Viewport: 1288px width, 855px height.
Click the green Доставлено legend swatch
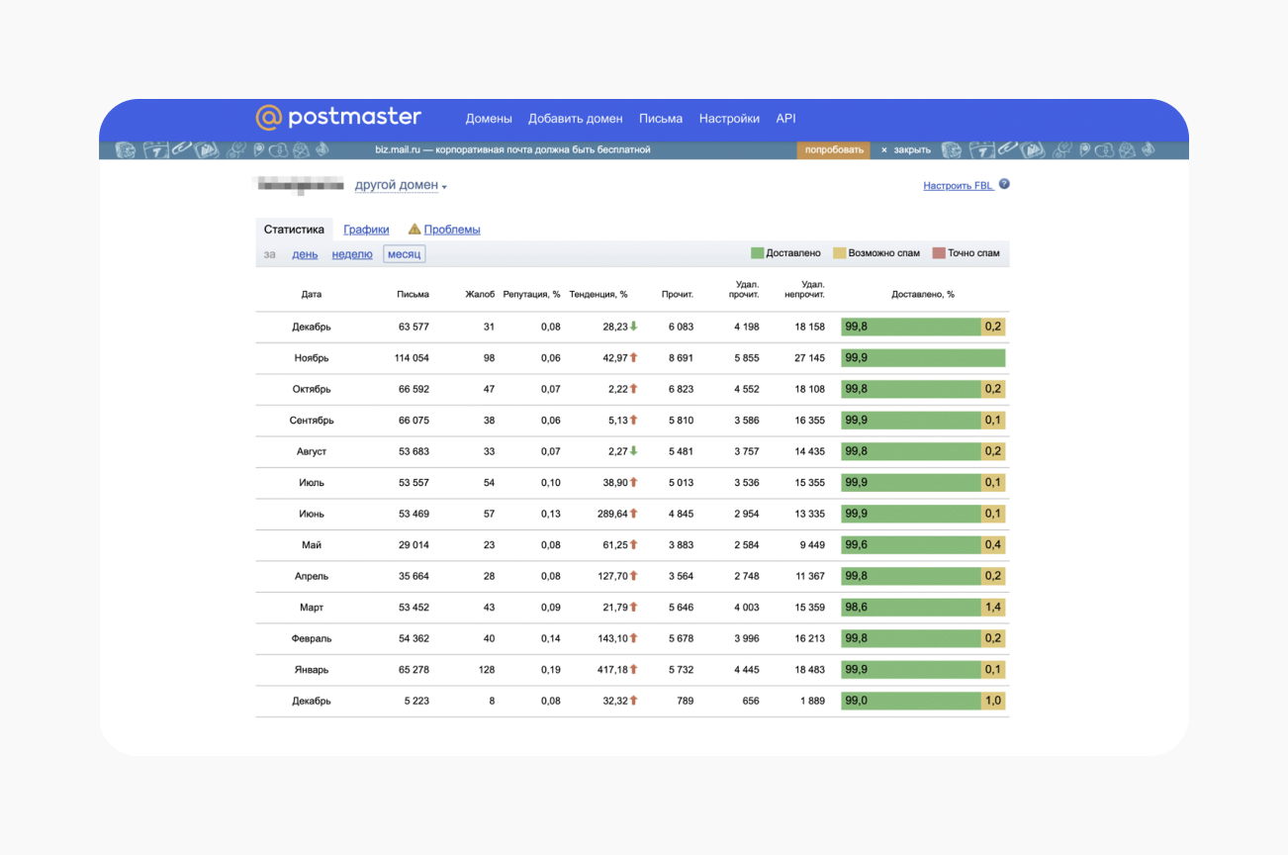point(758,253)
